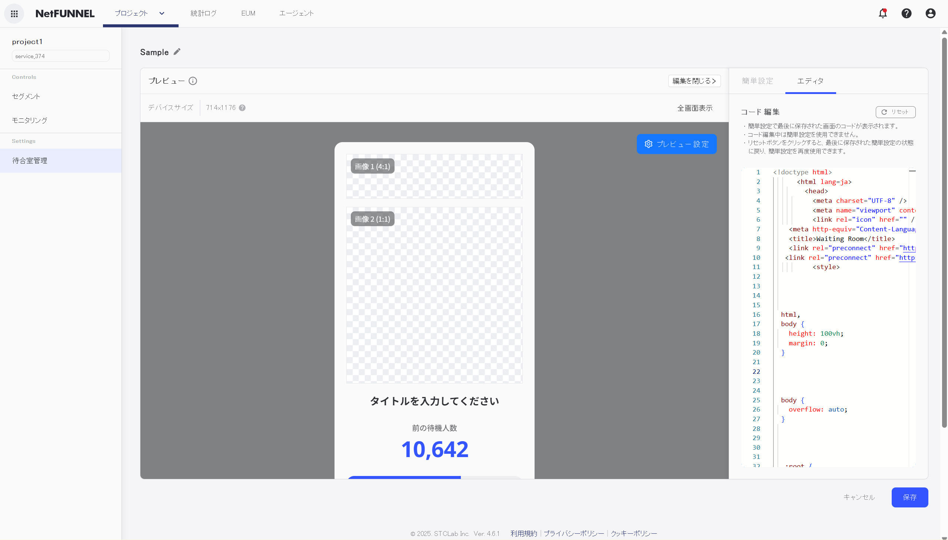Click the 保存 button
Image resolution: width=948 pixels, height=540 pixels.
point(910,497)
